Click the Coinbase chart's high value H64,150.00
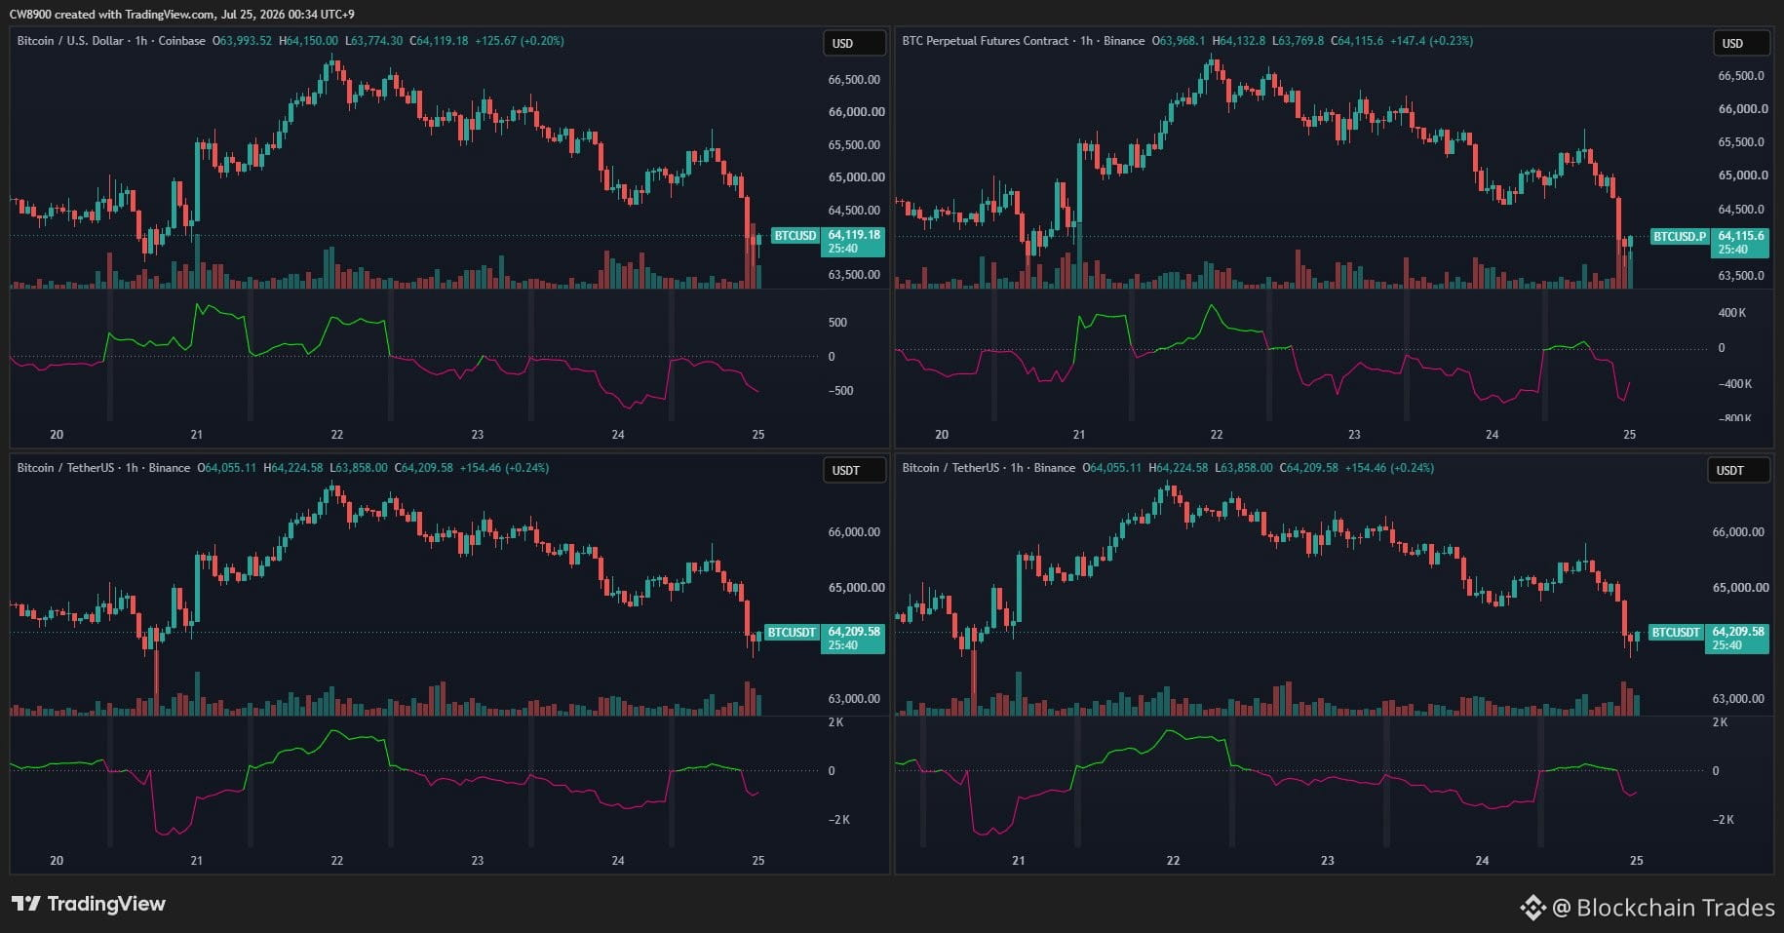Image resolution: width=1784 pixels, height=933 pixels. click(309, 41)
